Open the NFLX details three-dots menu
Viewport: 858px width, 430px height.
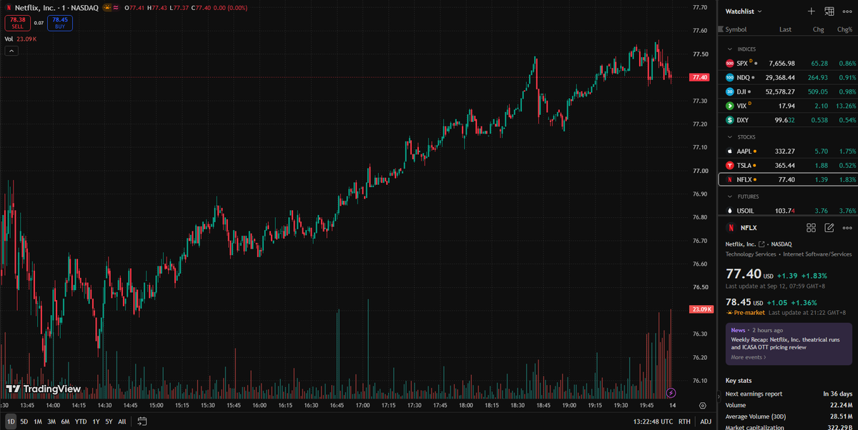(847, 228)
